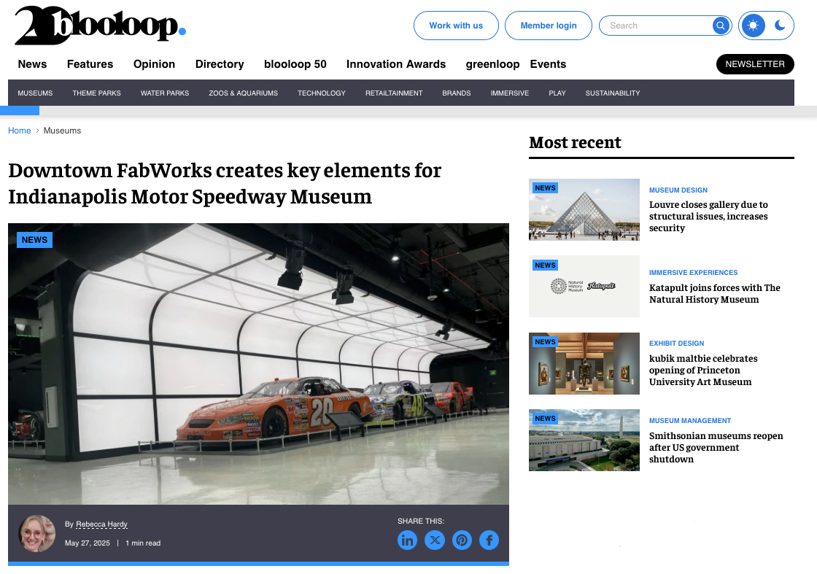Go to blooloop 50

[x=295, y=64]
